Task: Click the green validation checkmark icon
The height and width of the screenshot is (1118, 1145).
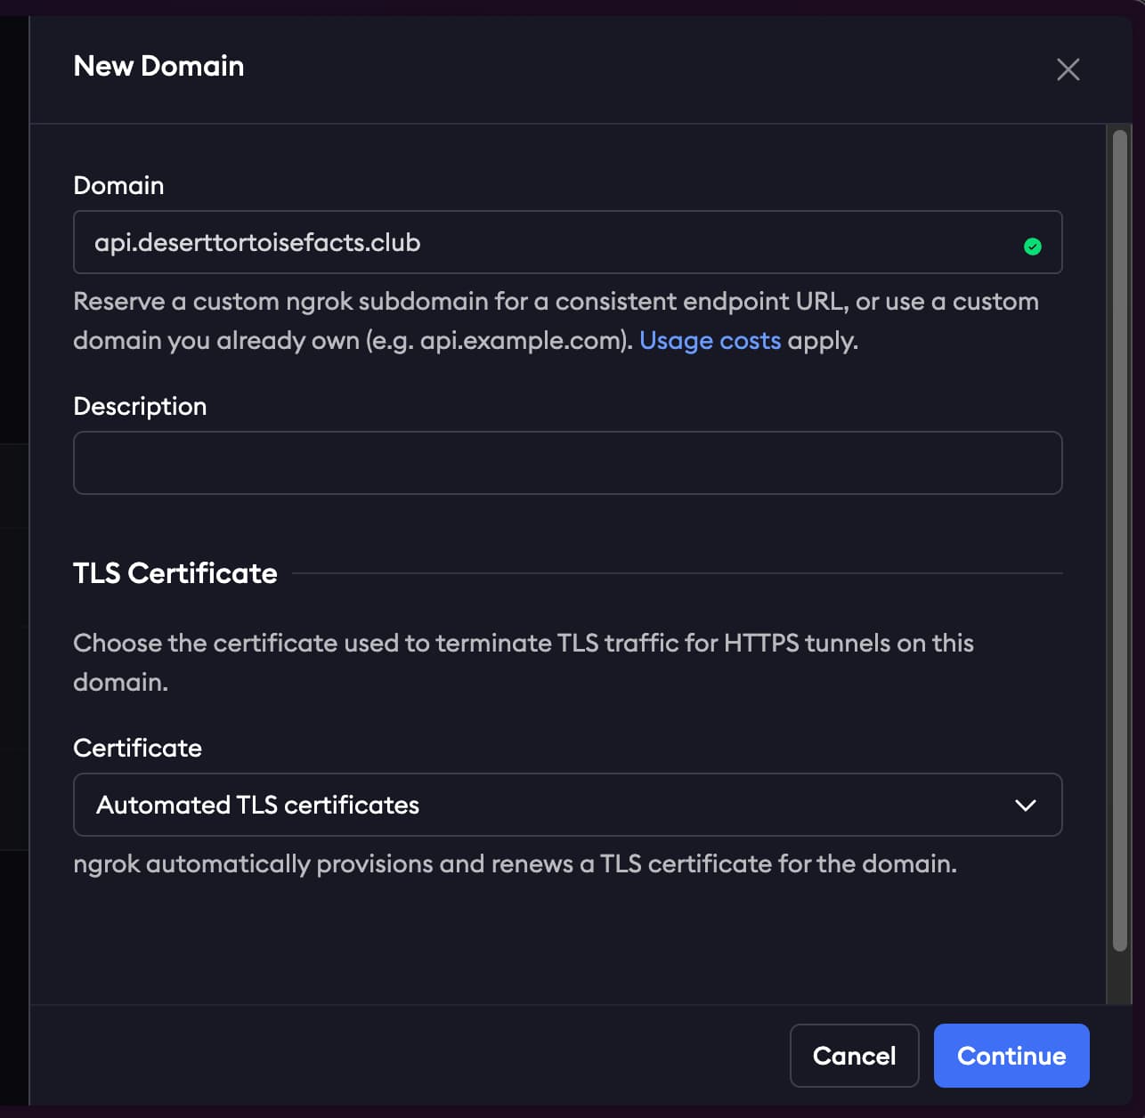Action: [1032, 247]
